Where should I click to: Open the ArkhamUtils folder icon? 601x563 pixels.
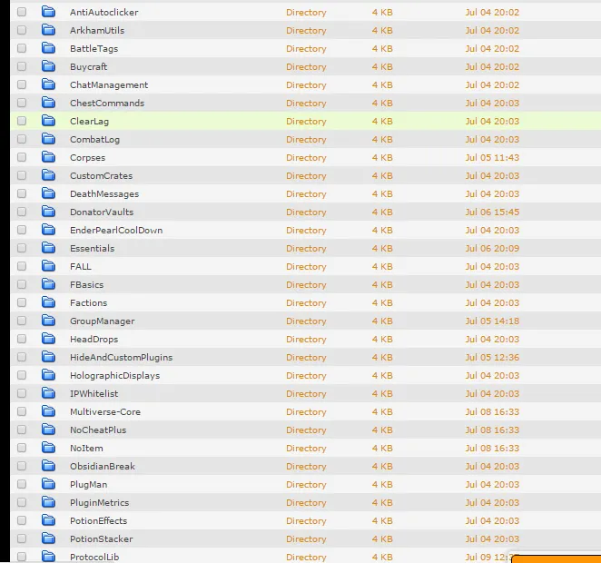coord(48,30)
